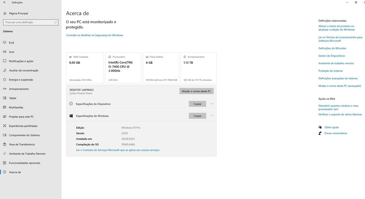Select Ecrã in the sidebar
This screenshot has height=199, width=365.
coord(11,42)
